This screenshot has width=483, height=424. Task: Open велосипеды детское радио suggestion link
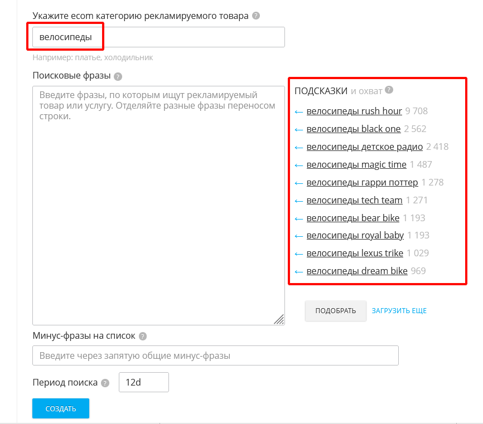tap(364, 147)
